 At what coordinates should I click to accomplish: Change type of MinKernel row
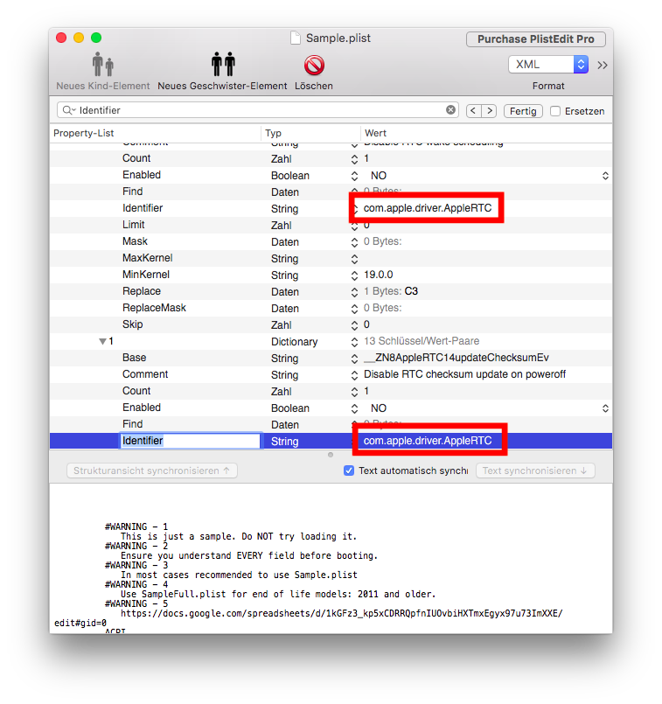[x=354, y=275]
